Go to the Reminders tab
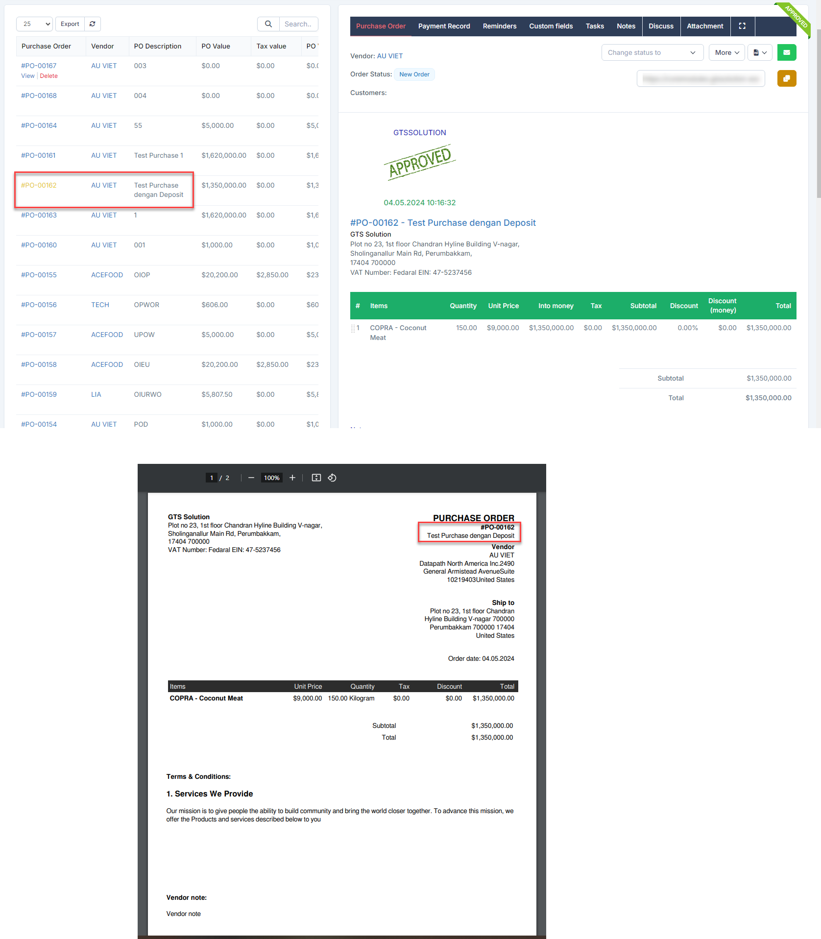Viewport: 821px width, 939px height. pos(499,26)
